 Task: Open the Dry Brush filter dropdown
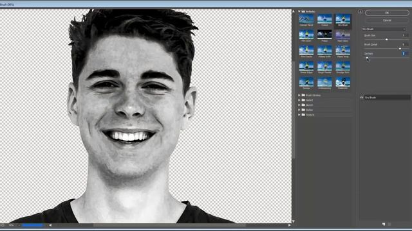coord(384,29)
